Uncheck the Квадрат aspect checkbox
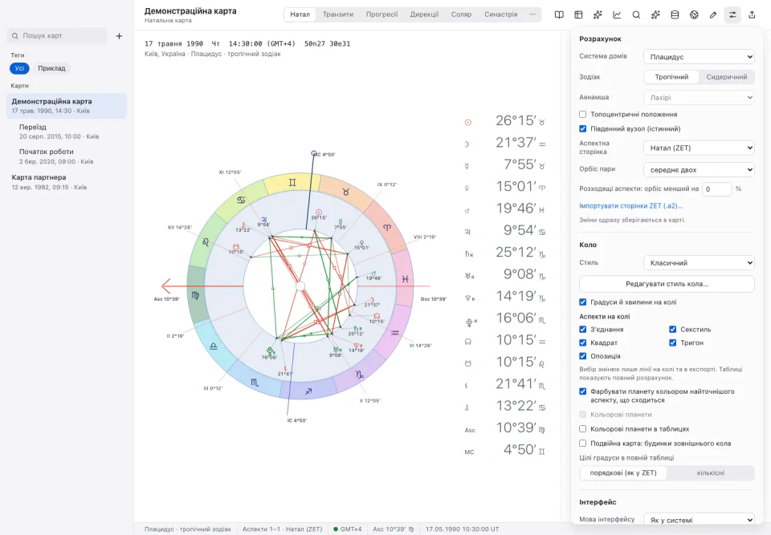This screenshot has height=535, width=771. pyautogui.click(x=583, y=342)
